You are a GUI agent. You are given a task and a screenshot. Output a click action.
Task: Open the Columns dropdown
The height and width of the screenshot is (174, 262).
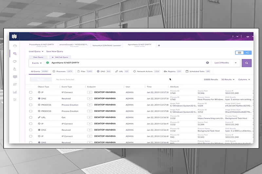[x=244, y=79]
